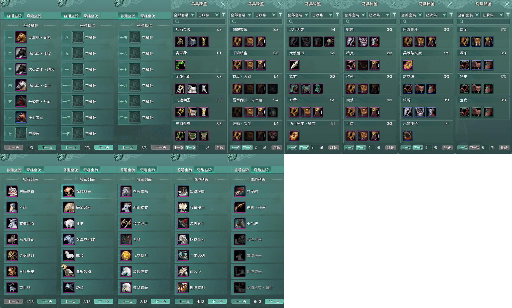Select 普通坐骑 tab in panel with 红罗舸

(241, 170)
